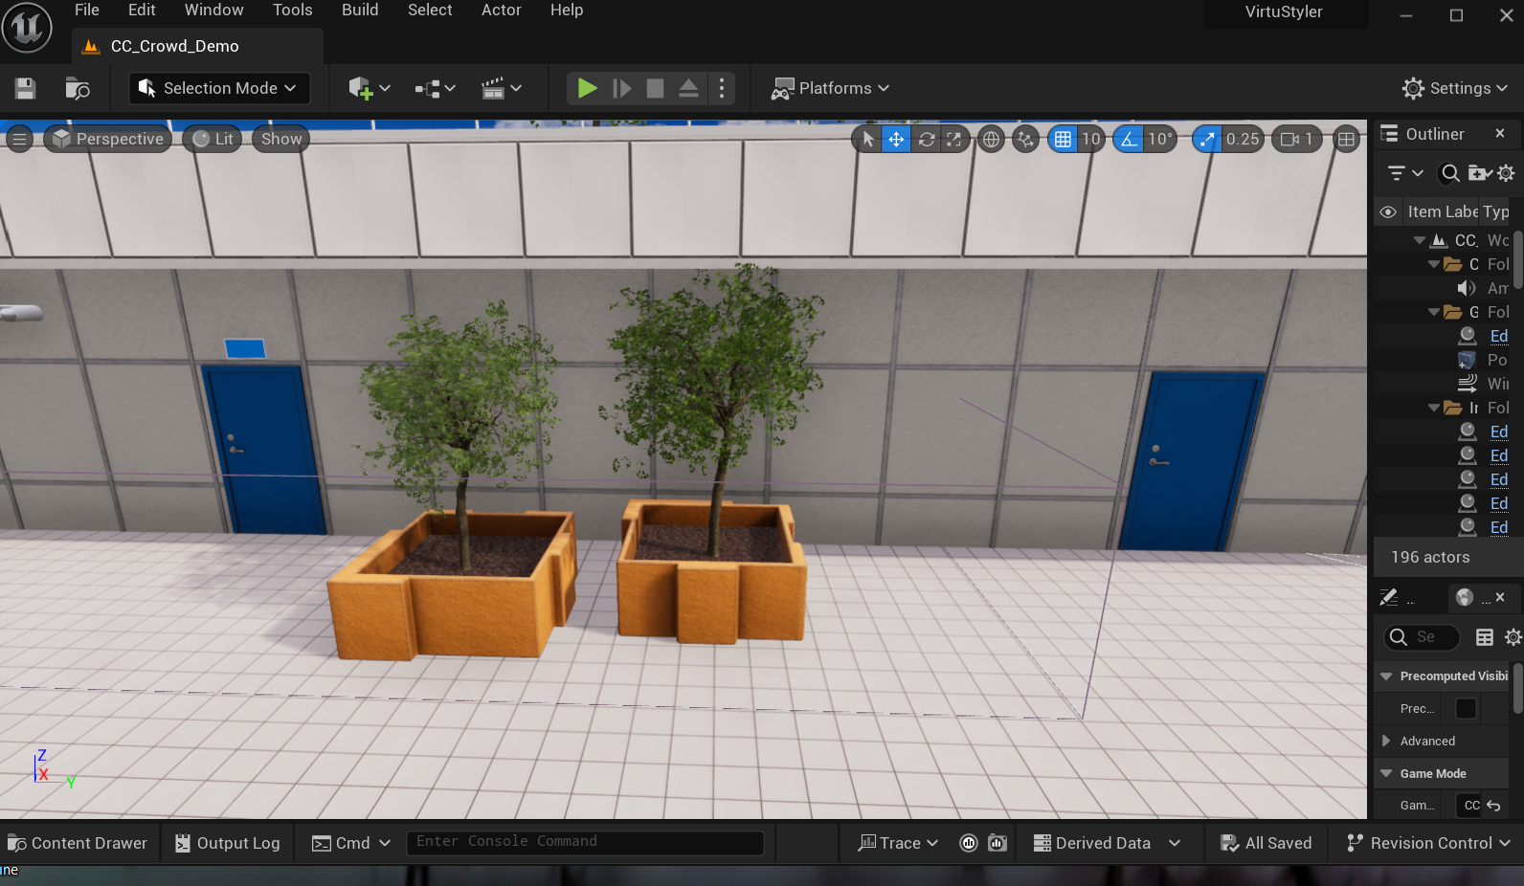Open play options three-dot menu

pyautogui.click(x=722, y=88)
